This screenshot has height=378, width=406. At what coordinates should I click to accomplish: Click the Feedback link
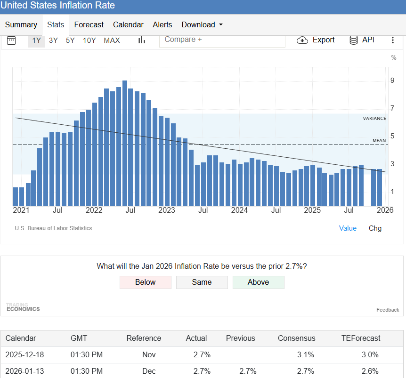point(388,310)
